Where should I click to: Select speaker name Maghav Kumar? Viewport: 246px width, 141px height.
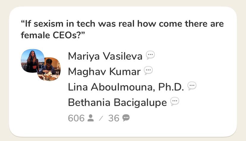(104, 72)
